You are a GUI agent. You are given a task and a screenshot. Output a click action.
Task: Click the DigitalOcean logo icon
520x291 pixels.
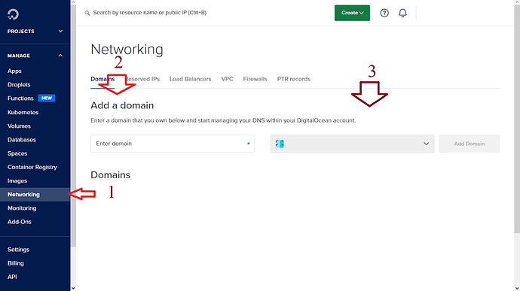(13, 14)
